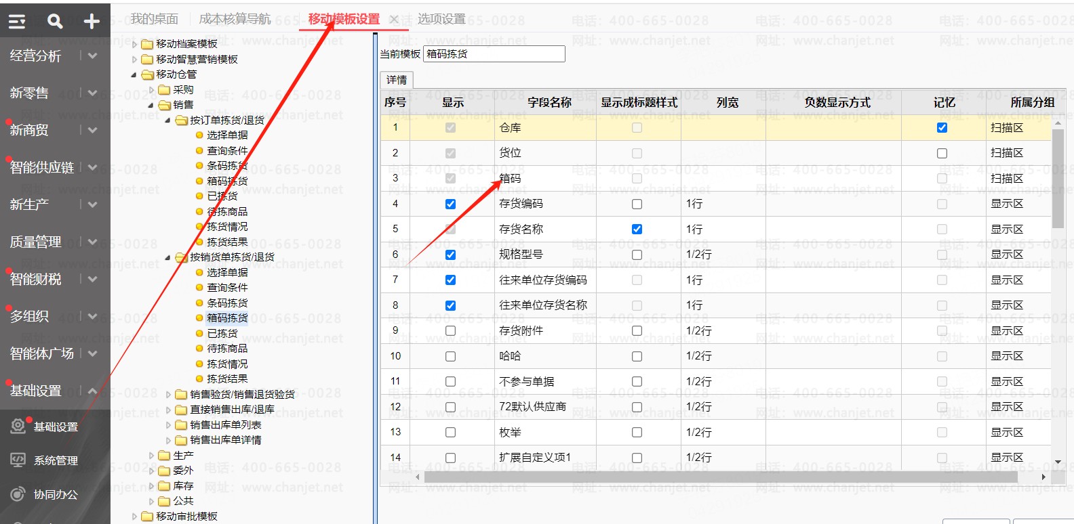Select 拣货结果 under 按销货单拣货/退货
The image size is (1074, 524).
click(x=227, y=379)
